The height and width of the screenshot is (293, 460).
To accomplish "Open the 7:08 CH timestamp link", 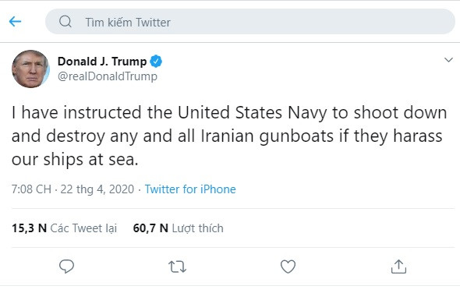I will pos(31,189).
